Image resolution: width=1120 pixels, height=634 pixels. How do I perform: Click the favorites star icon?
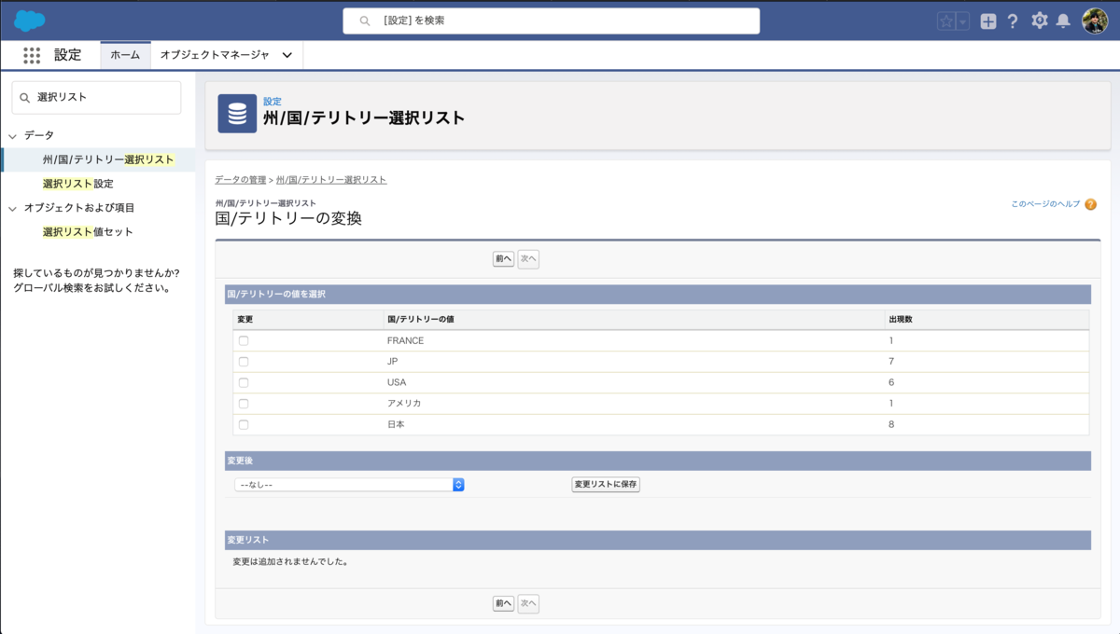pos(946,21)
